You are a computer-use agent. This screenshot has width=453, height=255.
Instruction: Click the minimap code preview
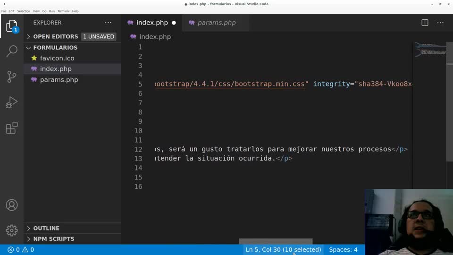tap(430, 50)
